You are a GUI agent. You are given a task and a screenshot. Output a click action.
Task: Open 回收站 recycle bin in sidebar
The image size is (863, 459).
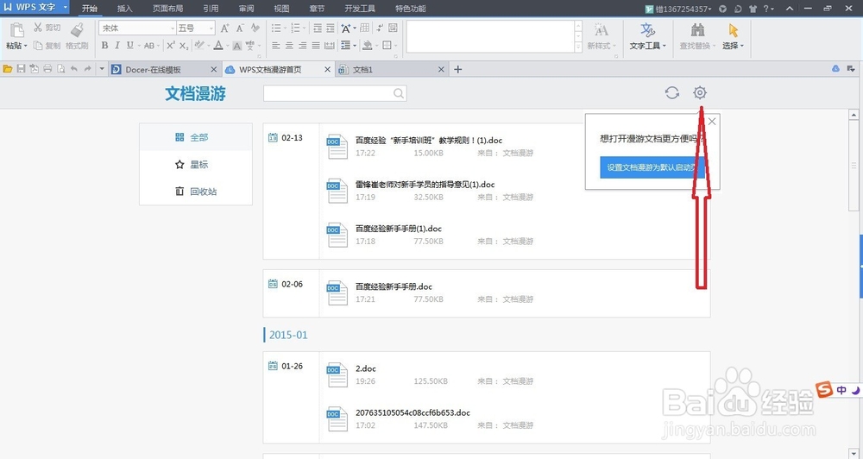click(195, 191)
